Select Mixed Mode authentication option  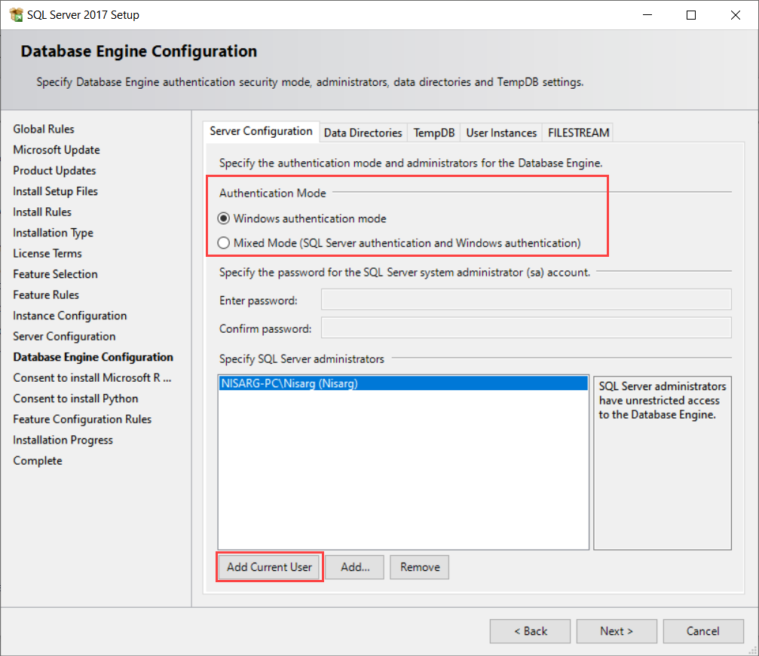point(224,243)
